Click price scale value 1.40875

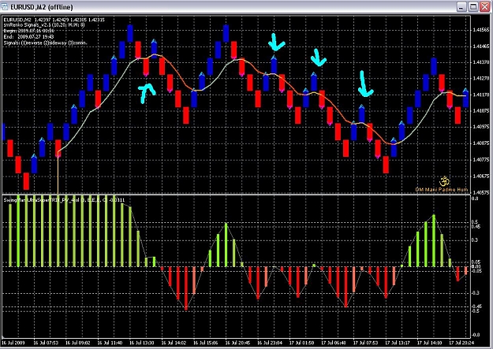[480, 143]
